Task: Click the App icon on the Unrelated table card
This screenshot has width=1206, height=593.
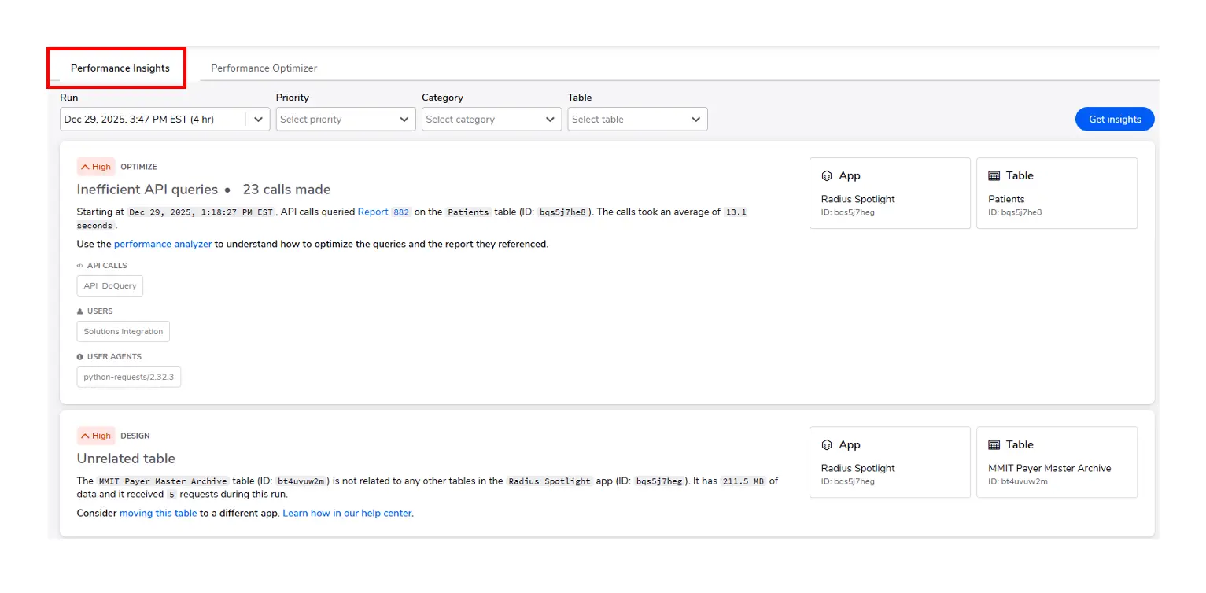Action: (x=826, y=444)
